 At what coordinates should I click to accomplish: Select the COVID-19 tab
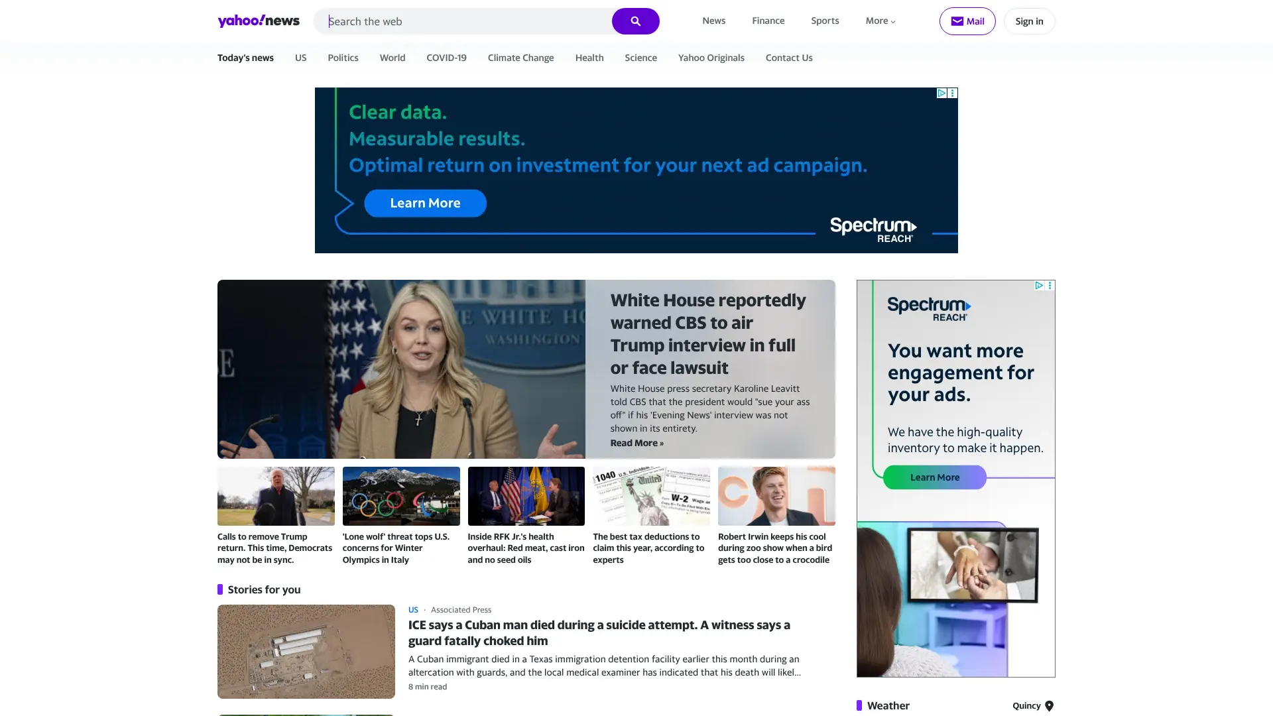pos(446,58)
